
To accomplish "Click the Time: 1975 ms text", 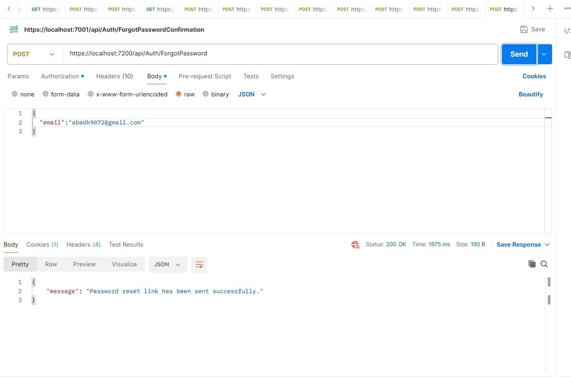I will [431, 244].
